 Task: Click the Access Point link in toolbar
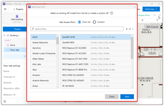[144, 15]
